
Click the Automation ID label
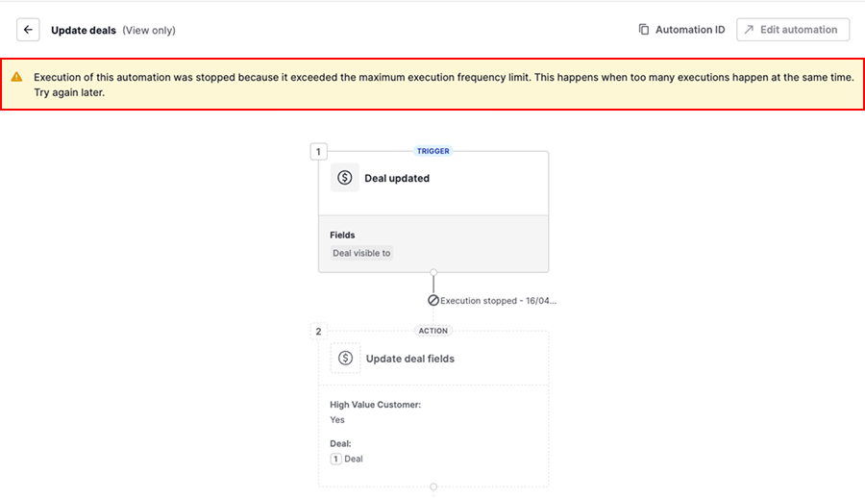689,30
